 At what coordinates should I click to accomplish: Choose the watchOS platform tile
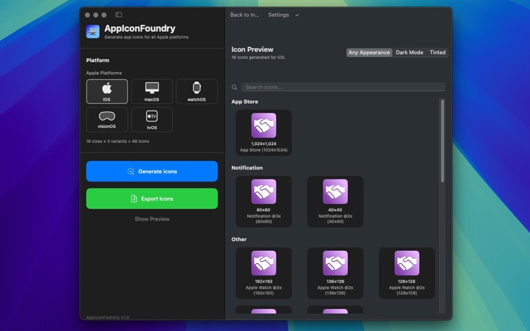[x=197, y=91]
